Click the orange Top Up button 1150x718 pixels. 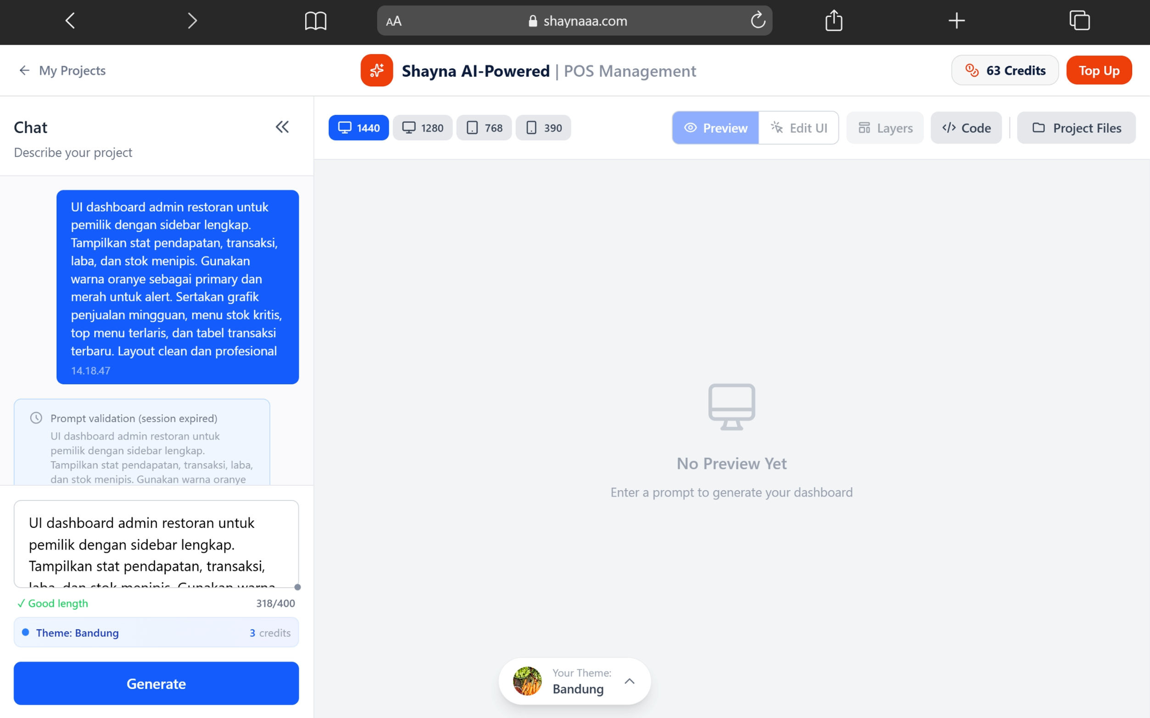1099,70
